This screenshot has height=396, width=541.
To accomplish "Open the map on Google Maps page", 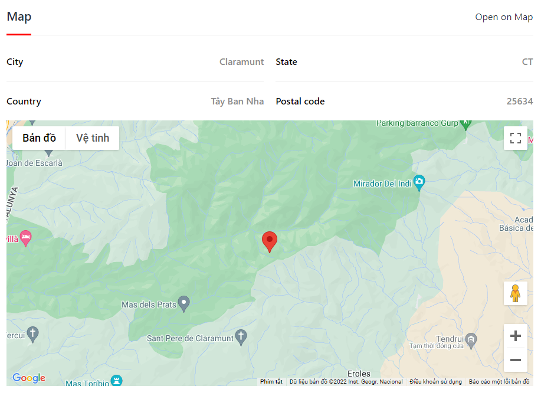I will (503, 17).
